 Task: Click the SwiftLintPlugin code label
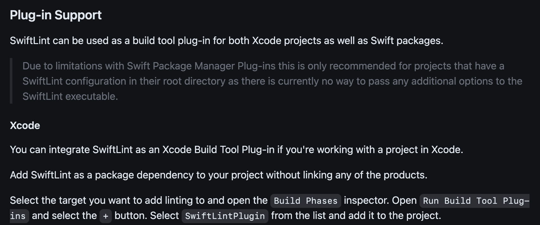225,216
